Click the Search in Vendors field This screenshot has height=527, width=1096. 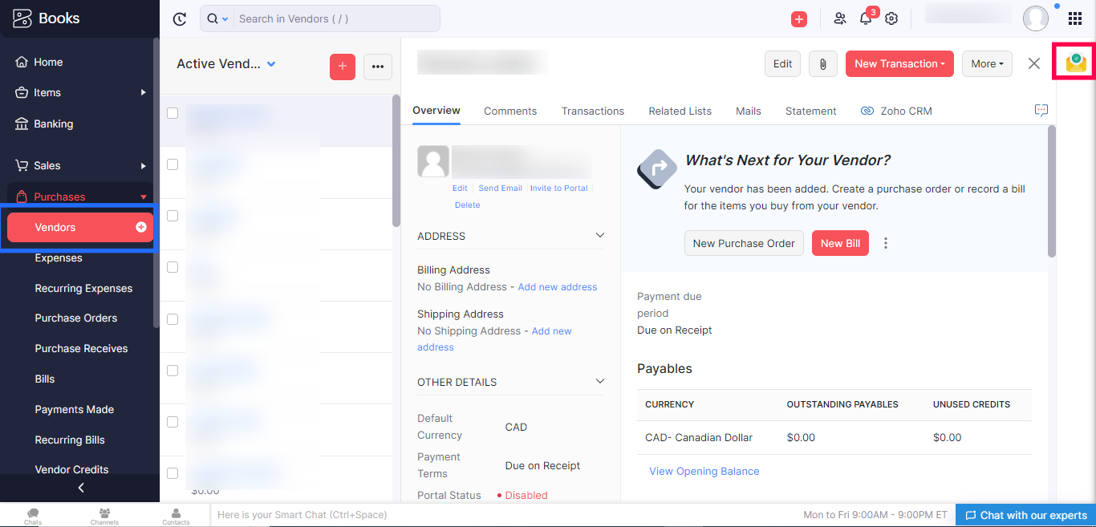click(x=337, y=18)
